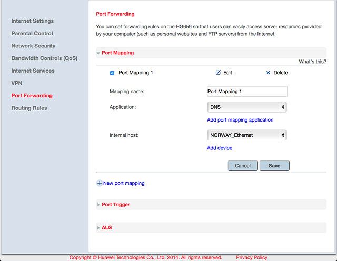Click the Edit label for Port Mapping 1
Viewport: 337px width, 261px height.
(x=227, y=73)
